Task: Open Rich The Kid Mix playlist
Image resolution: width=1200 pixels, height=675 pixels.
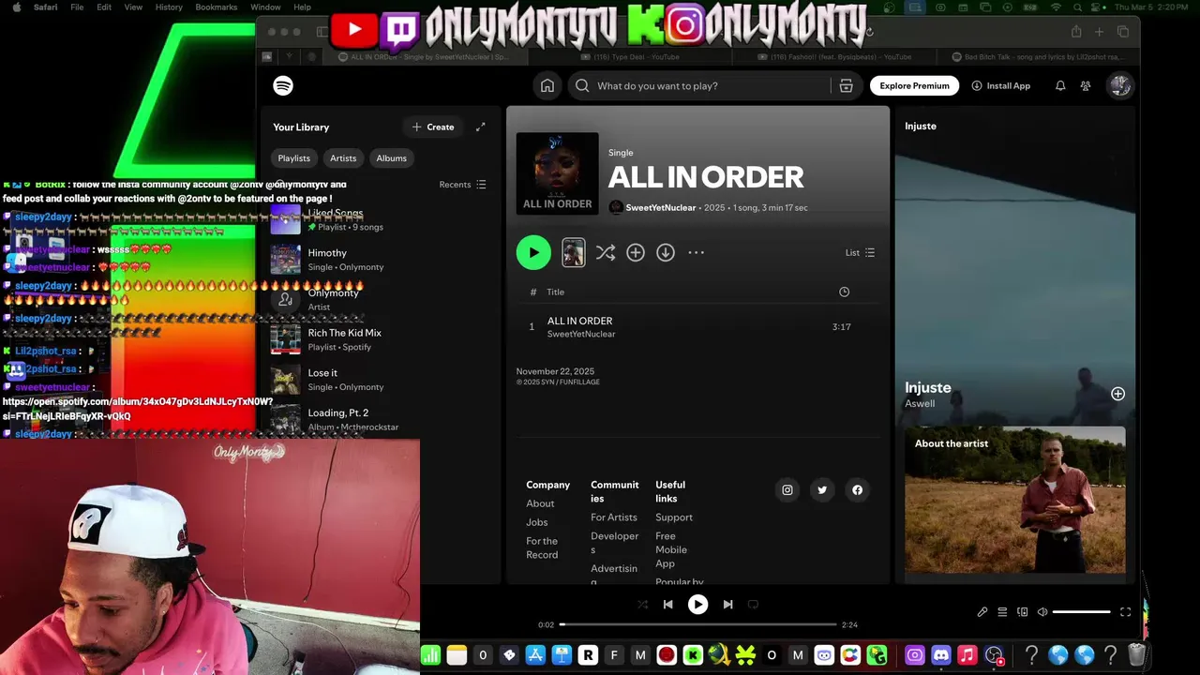Action: tap(379, 339)
